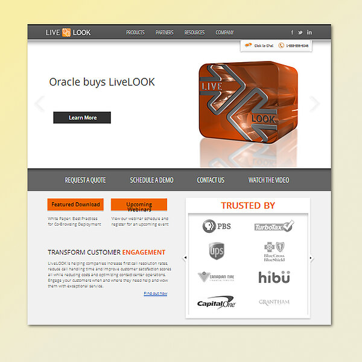This screenshot has width=362, height=362.
Task: Click the View our webinar schedule text
Action: pos(140,221)
